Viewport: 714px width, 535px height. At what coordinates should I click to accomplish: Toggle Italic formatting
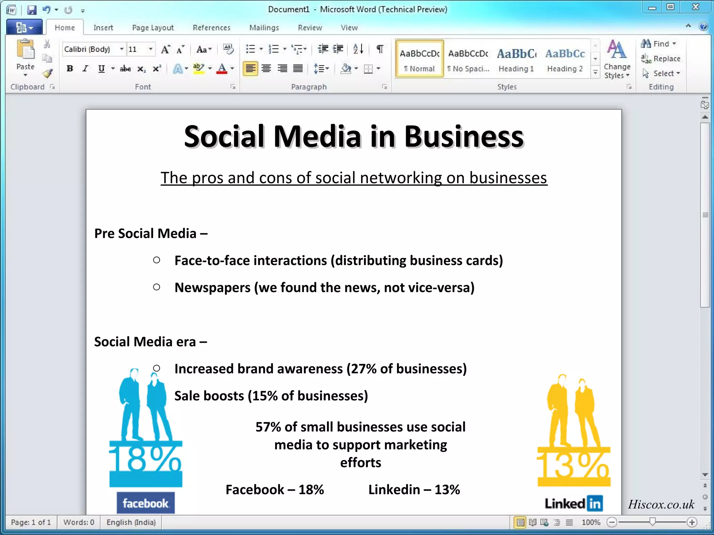click(x=85, y=69)
